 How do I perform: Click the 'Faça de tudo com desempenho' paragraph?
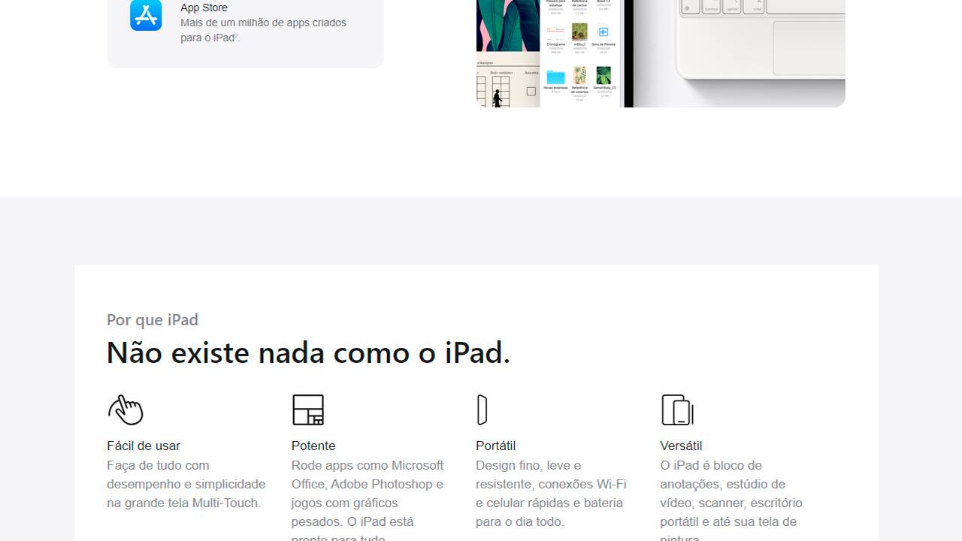coord(186,484)
